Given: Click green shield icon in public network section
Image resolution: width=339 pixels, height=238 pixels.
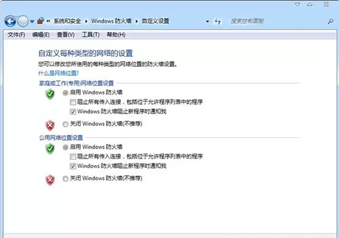Looking at the screenshot, I should click(50, 149).
